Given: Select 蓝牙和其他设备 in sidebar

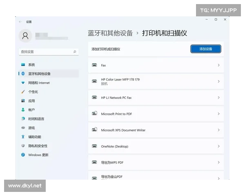Looking at the screenshot, I should (x=49, y=73).
